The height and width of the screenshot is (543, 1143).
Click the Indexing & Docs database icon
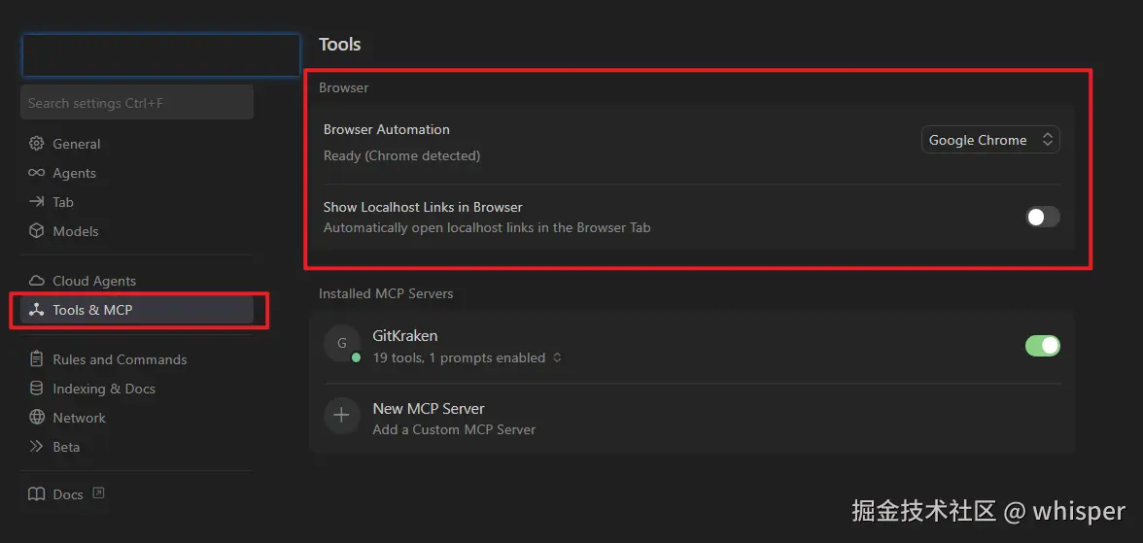37,389
